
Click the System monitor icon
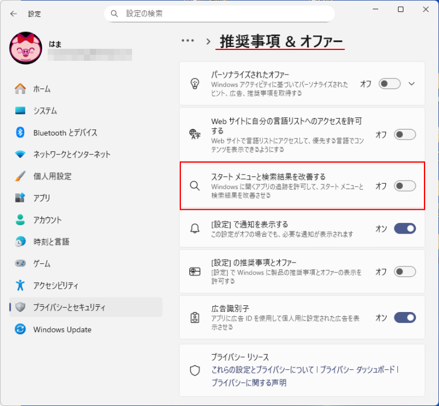point(20,110)
